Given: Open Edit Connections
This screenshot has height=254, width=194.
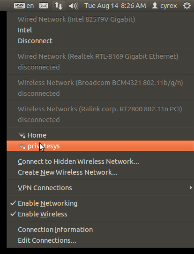Looking at the screenshot, I should 47,240.
